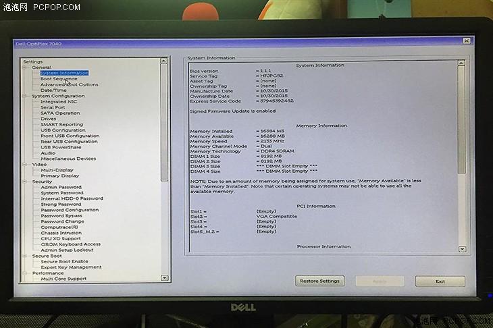
Task: Click the Exit button
Action: pyautogui.click(x=440, y=281)
